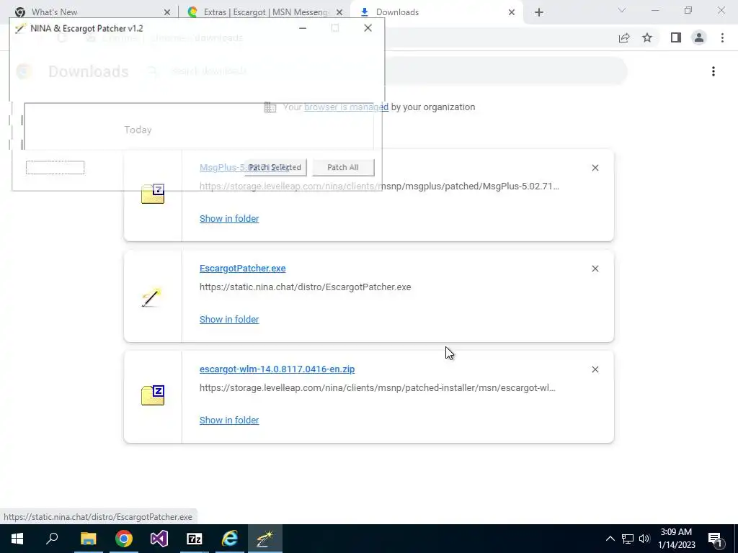The width and height of the screenshot is (738, 553).
Task: Click Patch All in the Patcher window
Action: 343,167
